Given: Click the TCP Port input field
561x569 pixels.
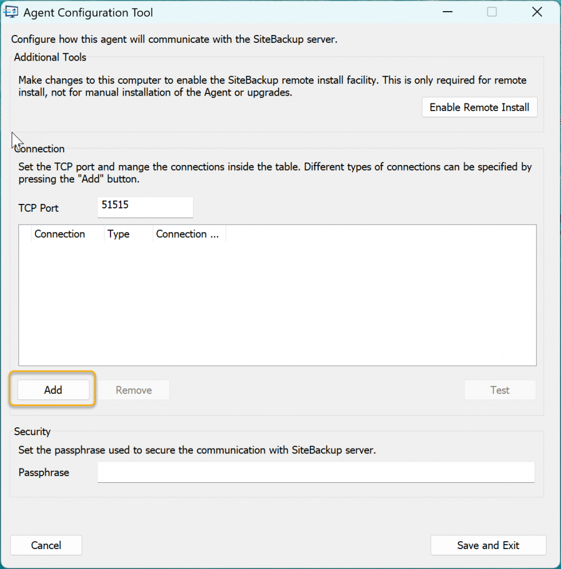Looking at the screenshot, I should [x=145, y=207].
